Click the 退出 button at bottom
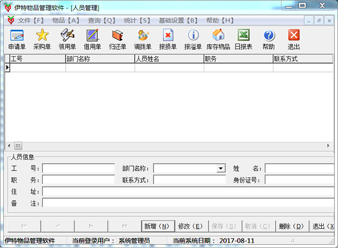 322,226
